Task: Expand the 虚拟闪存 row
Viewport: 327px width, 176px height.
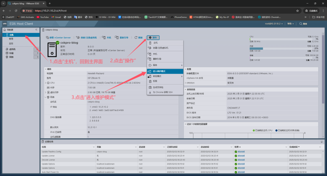Action: click(46, 92)
